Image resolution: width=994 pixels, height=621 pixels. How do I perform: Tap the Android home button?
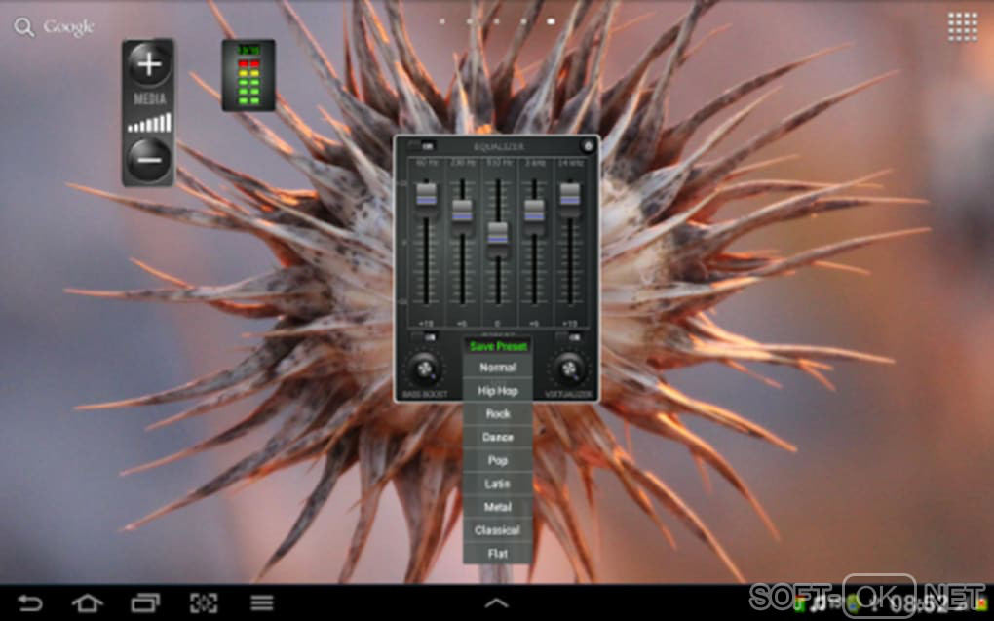point(87,602)
